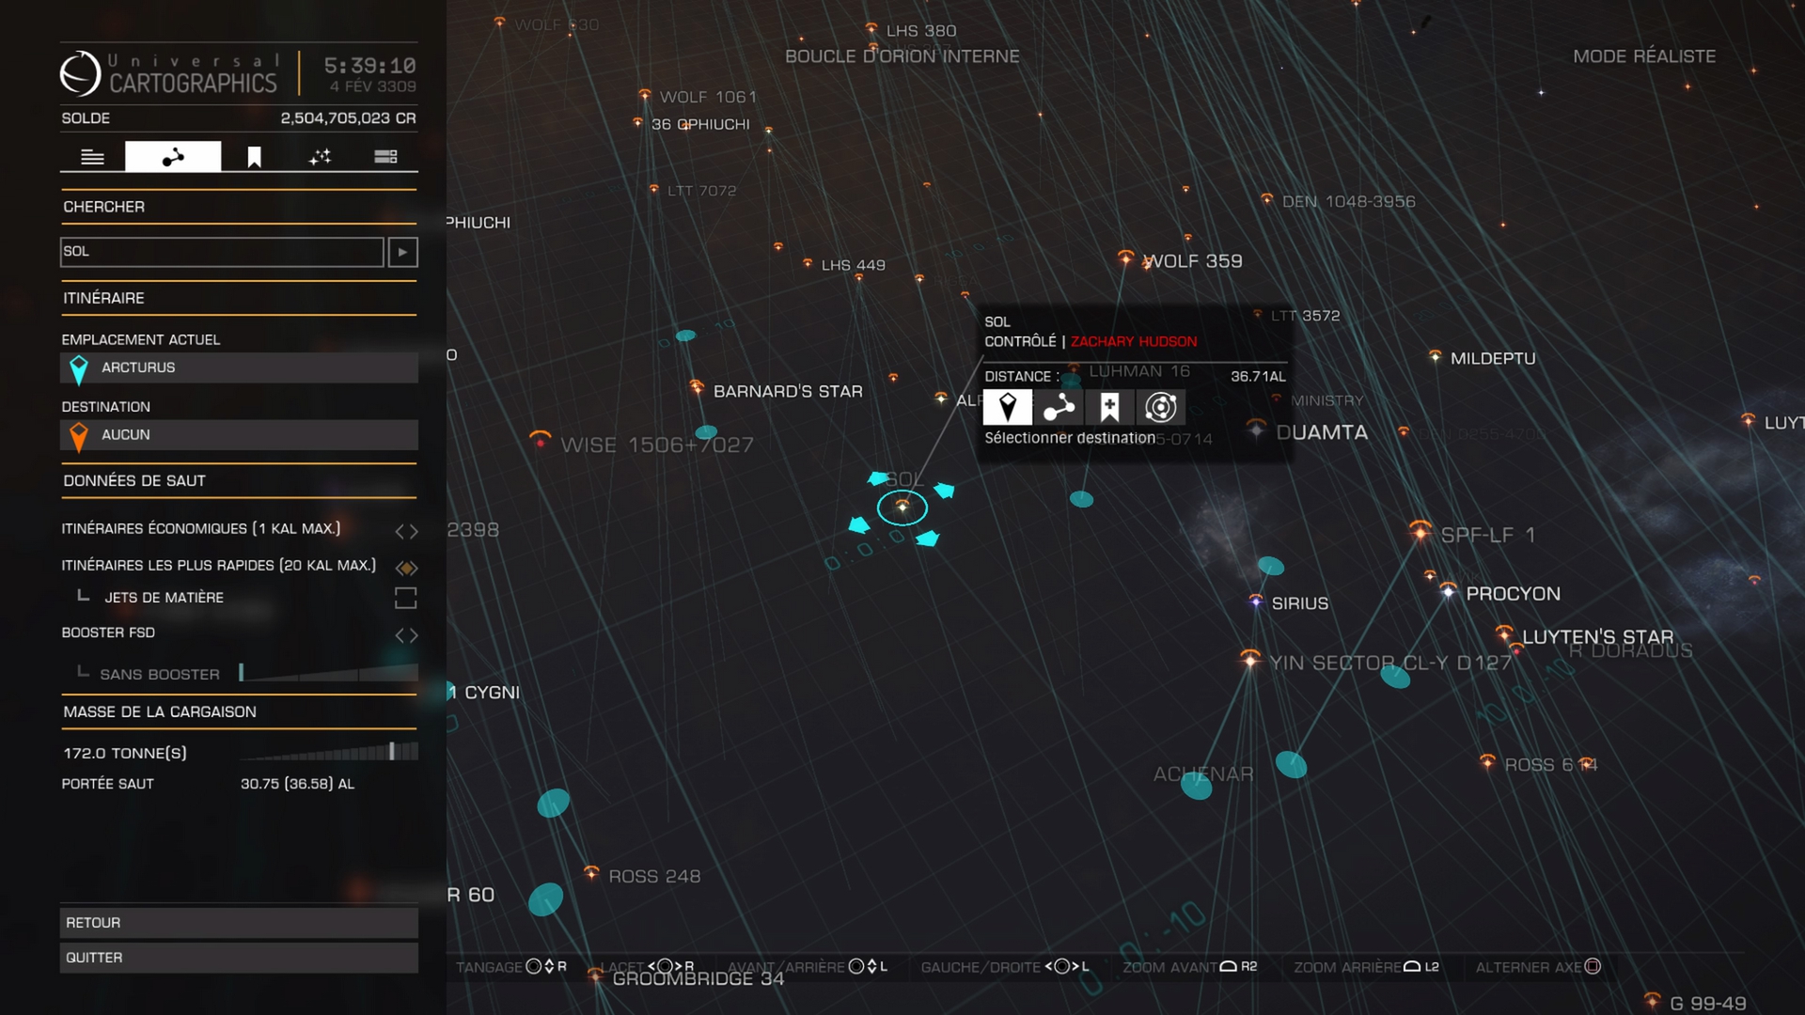Enable the Jets de matière checkbox
The image size is (1805, 1015).
(x=405, y=598)
